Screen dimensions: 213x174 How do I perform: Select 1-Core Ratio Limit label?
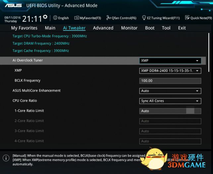(29, 111)
